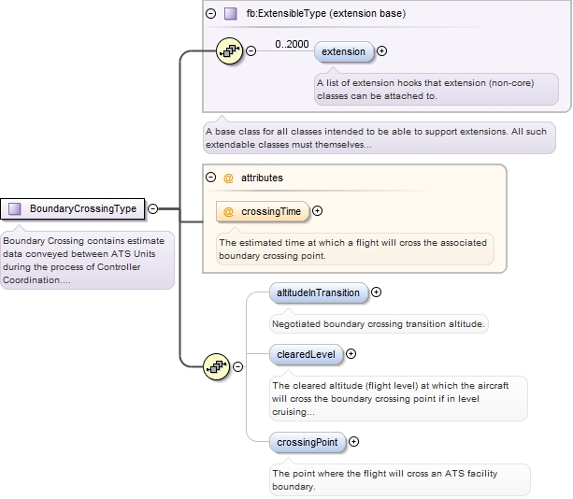
Task: Collapse the fb:ExtensibleType extension base box
Action: click(211, 14)
